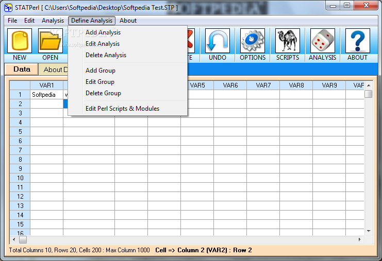Viewport: 382px width, 261px height.
Task: Select row header 8
Action: click(x=20, y=159)
